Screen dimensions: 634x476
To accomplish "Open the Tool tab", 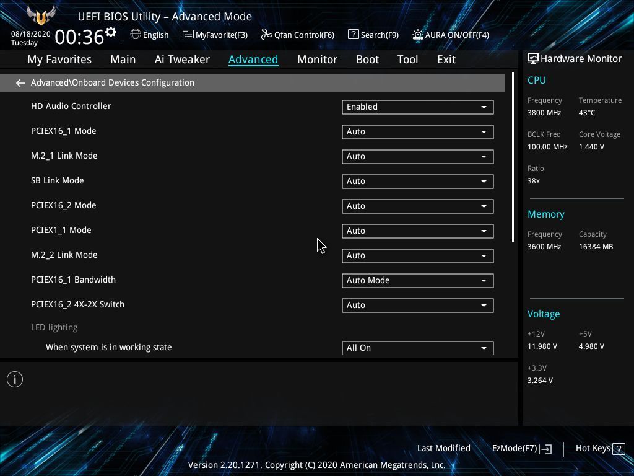I will coord(407,59).
